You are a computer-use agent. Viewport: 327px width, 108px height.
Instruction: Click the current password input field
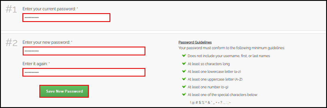66,18
